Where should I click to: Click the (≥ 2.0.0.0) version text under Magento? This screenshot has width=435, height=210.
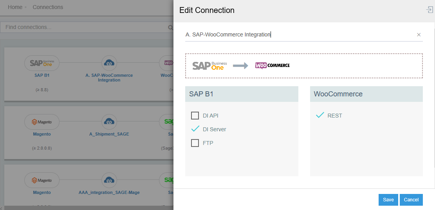[42, 148]
